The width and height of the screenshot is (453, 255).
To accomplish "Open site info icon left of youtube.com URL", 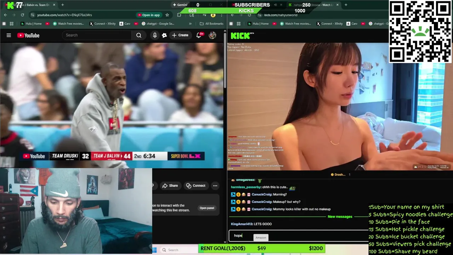I will point(33,15).
